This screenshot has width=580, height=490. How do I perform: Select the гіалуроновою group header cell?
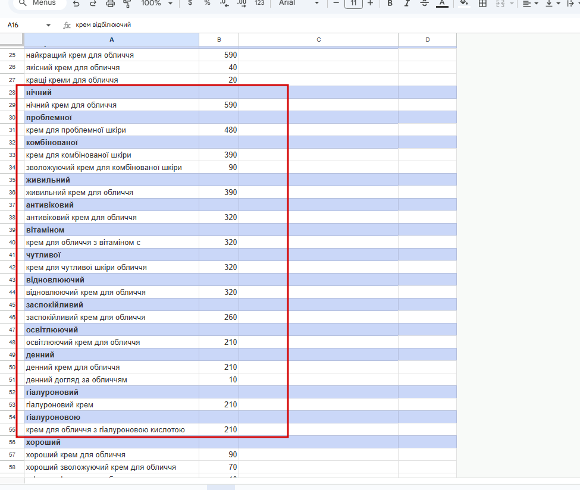[111, 417]
